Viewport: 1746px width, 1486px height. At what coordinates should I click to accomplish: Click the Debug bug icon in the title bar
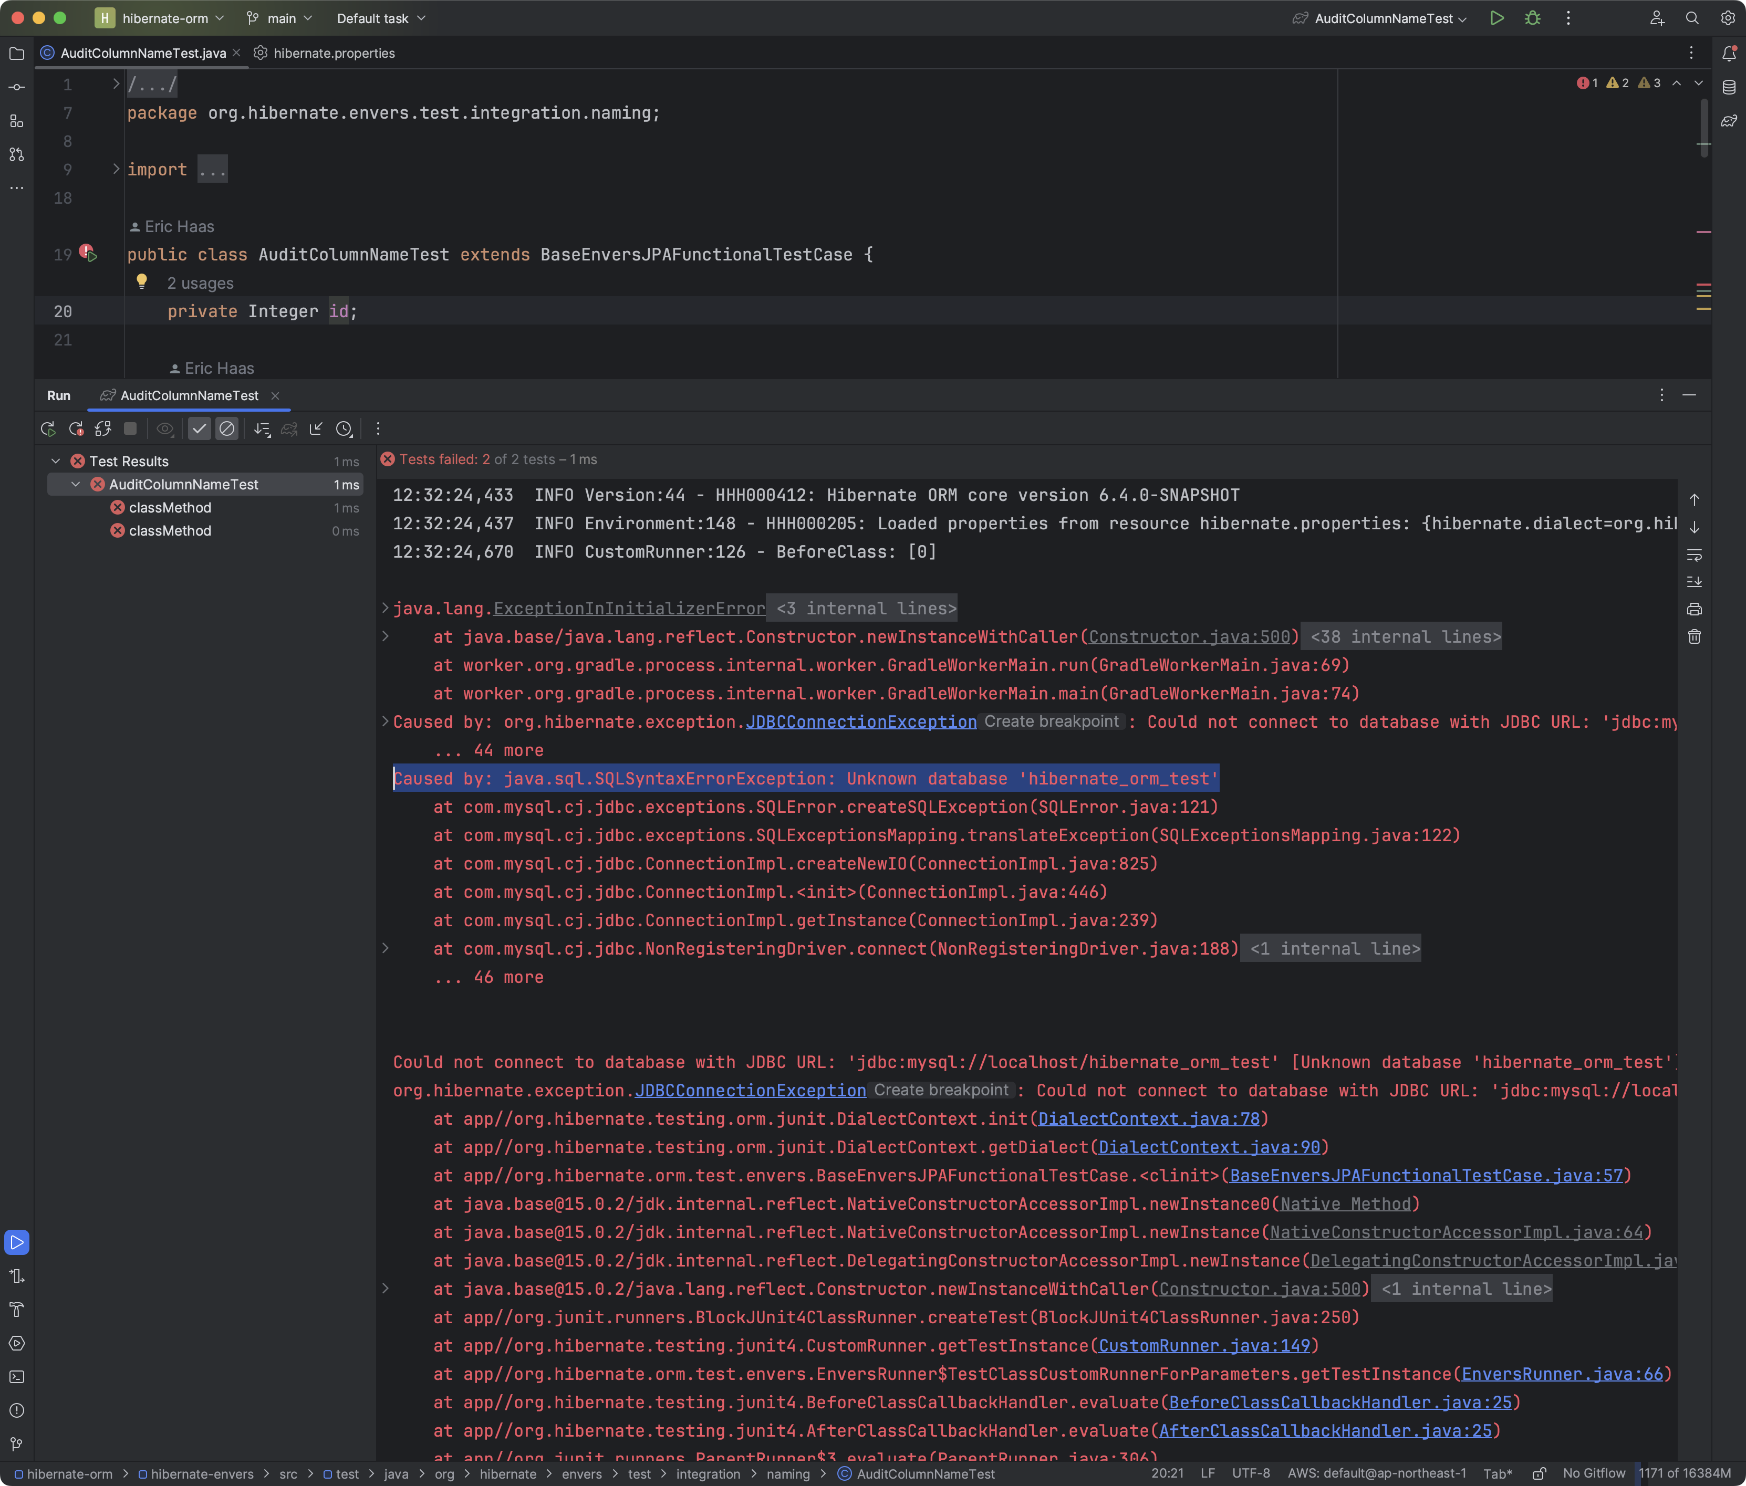(1533, 18)
